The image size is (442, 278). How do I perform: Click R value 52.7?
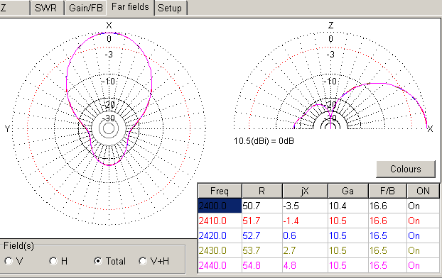coord(262,235)
